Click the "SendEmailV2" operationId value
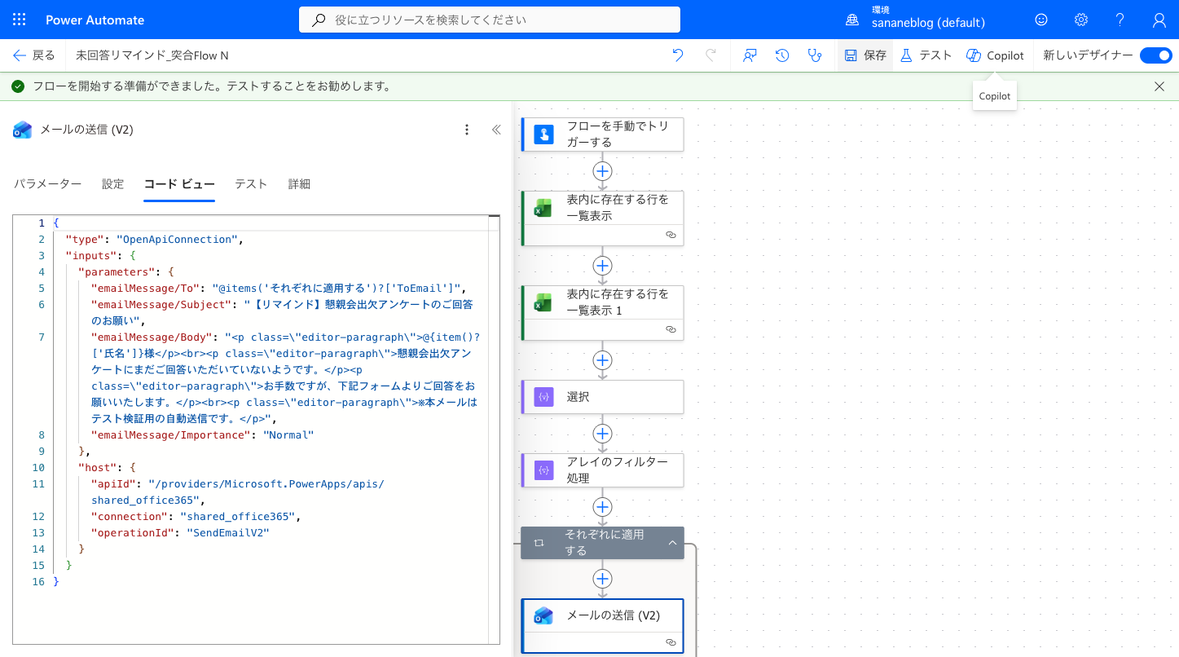The height and width of the screenshot is (657, 1179). 227,533
